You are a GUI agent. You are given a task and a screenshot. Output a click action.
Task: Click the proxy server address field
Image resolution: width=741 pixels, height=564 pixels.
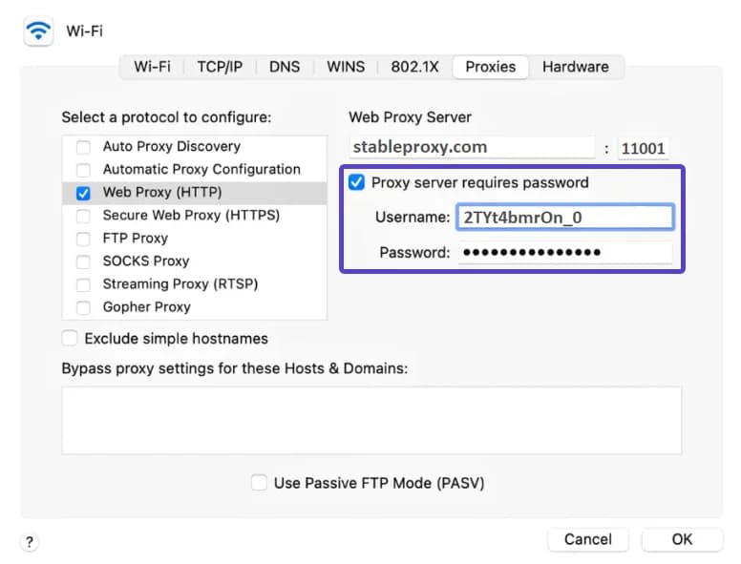tap(473, 148)
